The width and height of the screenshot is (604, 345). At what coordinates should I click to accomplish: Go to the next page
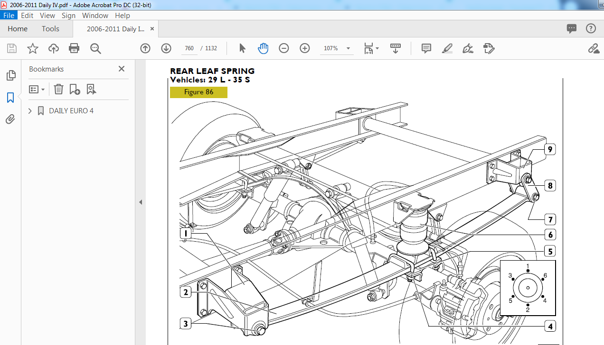point(166,48)
